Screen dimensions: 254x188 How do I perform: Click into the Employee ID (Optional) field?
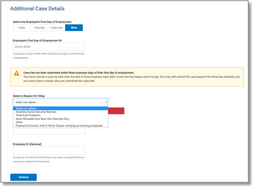(49, 150)
